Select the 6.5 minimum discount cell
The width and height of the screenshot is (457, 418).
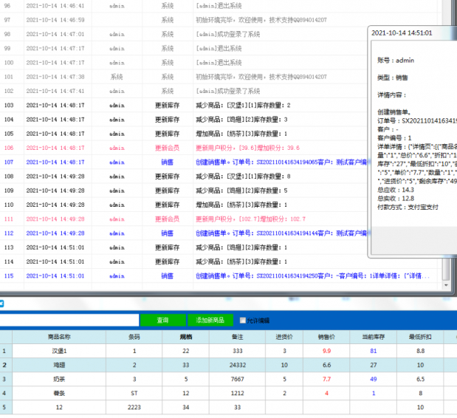coord(420,379)
